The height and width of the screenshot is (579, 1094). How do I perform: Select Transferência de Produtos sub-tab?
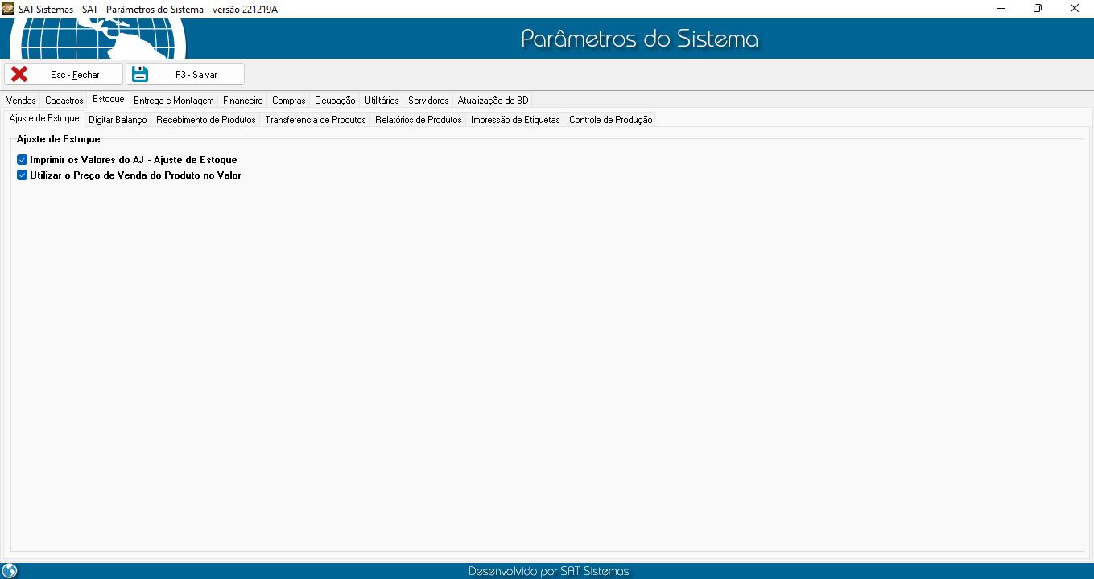[316, 120]
